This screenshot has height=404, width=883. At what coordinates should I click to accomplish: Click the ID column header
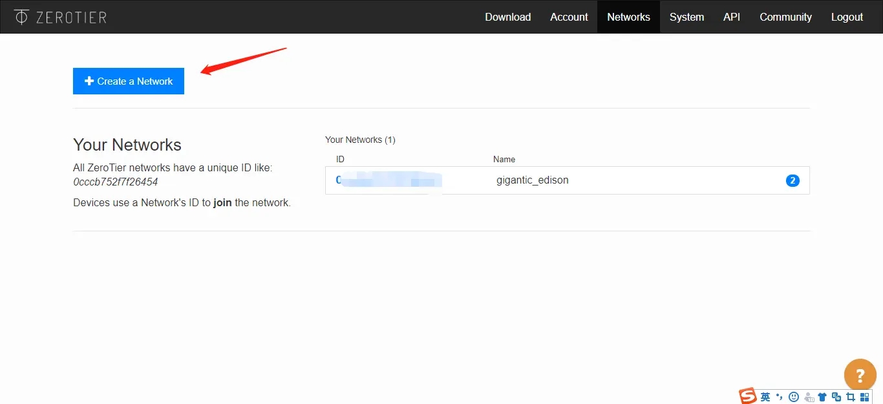point(340,159)
